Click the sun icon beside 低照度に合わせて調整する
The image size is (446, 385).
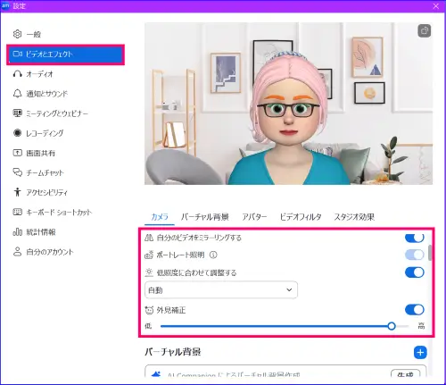tap(149, 272)
